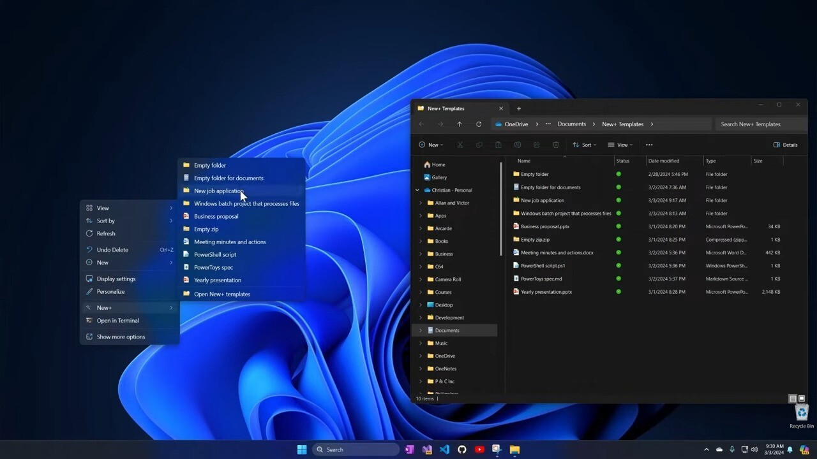The width and height of the screenshot is (817, 459).
Task: Click the Search New+ Templates field
Action: [x=760, y=124]
